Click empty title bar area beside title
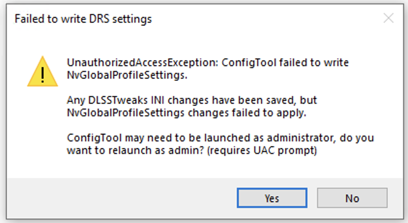 (260, 19)
